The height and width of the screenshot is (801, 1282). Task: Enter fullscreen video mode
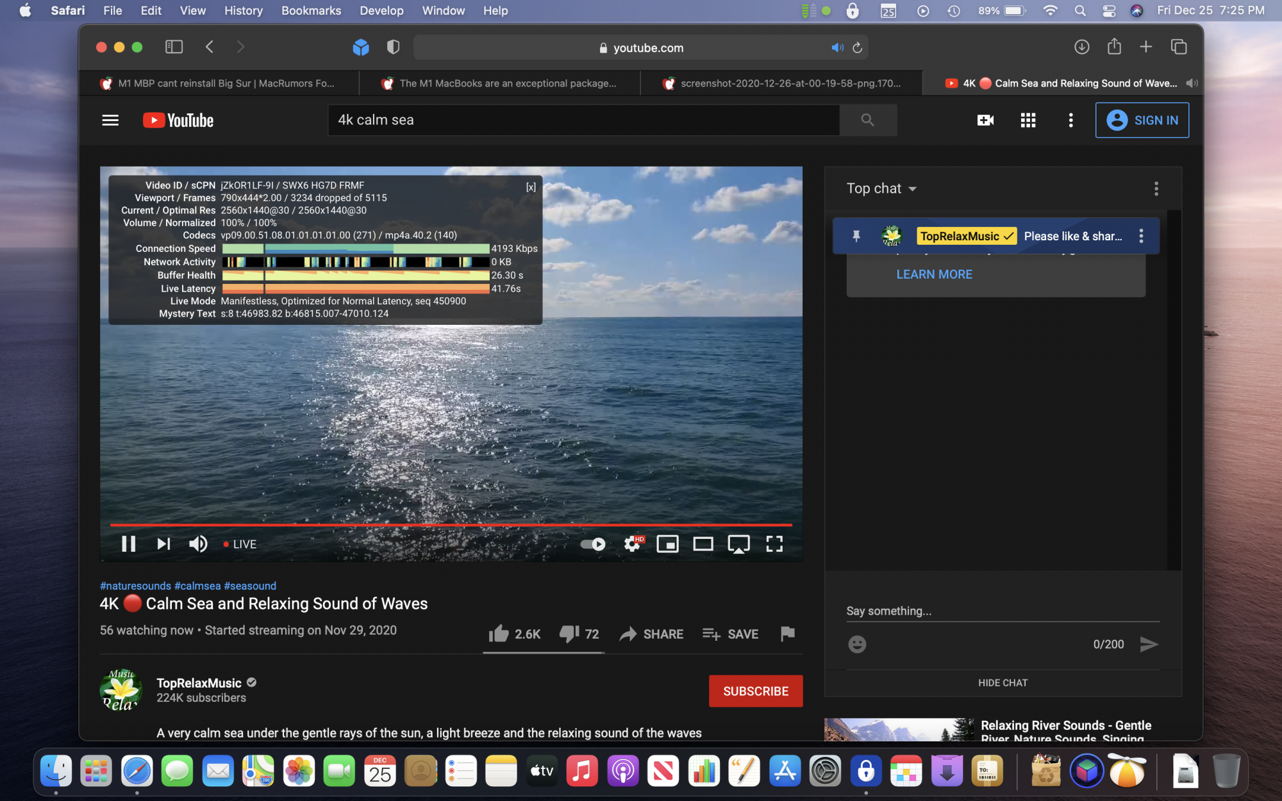click(x=774, y=544)
